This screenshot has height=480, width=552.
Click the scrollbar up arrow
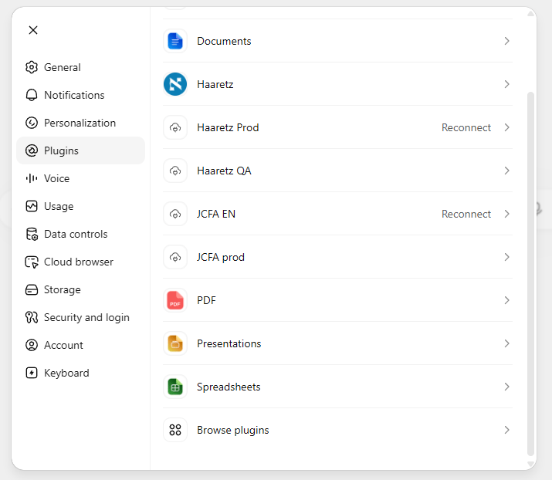click(530, 13)
